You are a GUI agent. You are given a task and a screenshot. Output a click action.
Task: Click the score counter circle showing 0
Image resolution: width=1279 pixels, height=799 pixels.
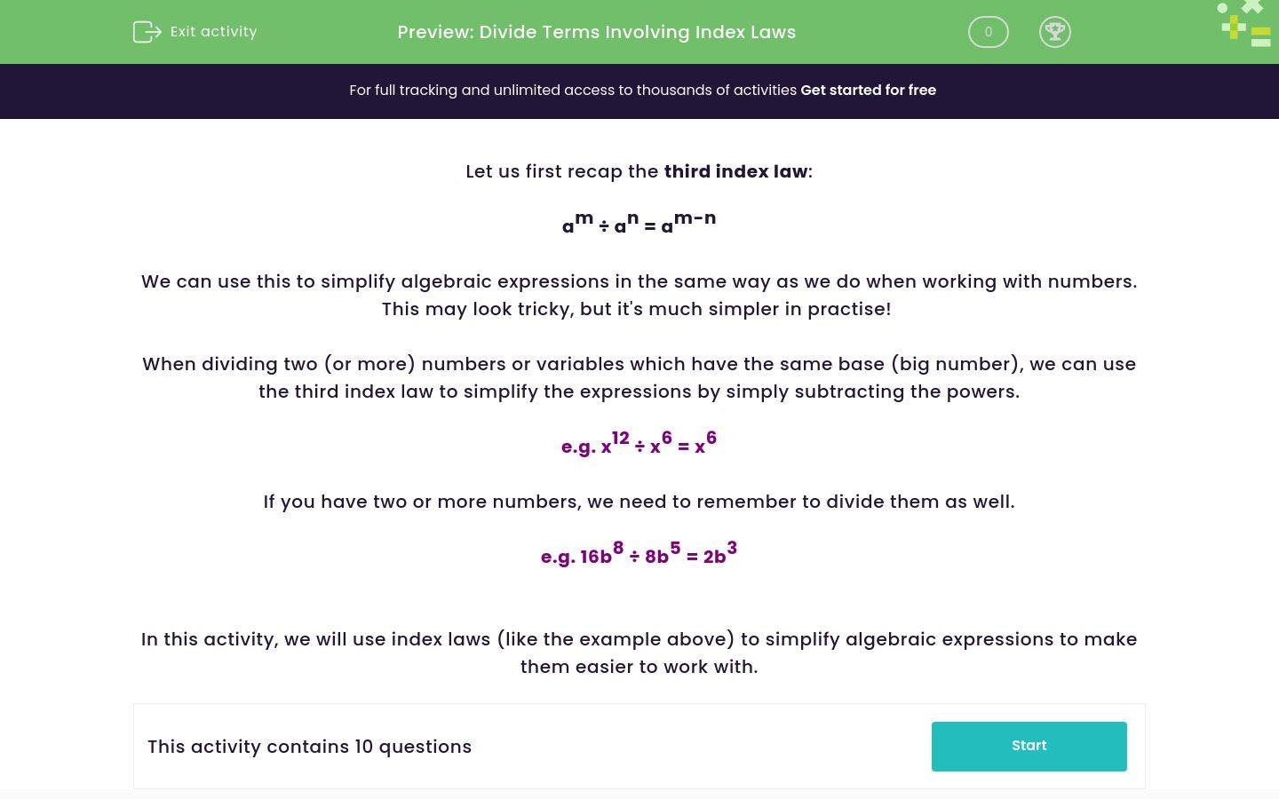988,32
